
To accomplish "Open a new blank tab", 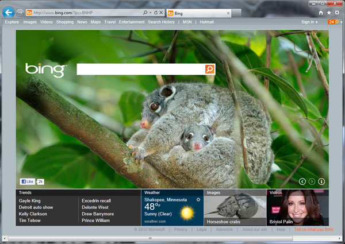I will [x=236, y=13].
